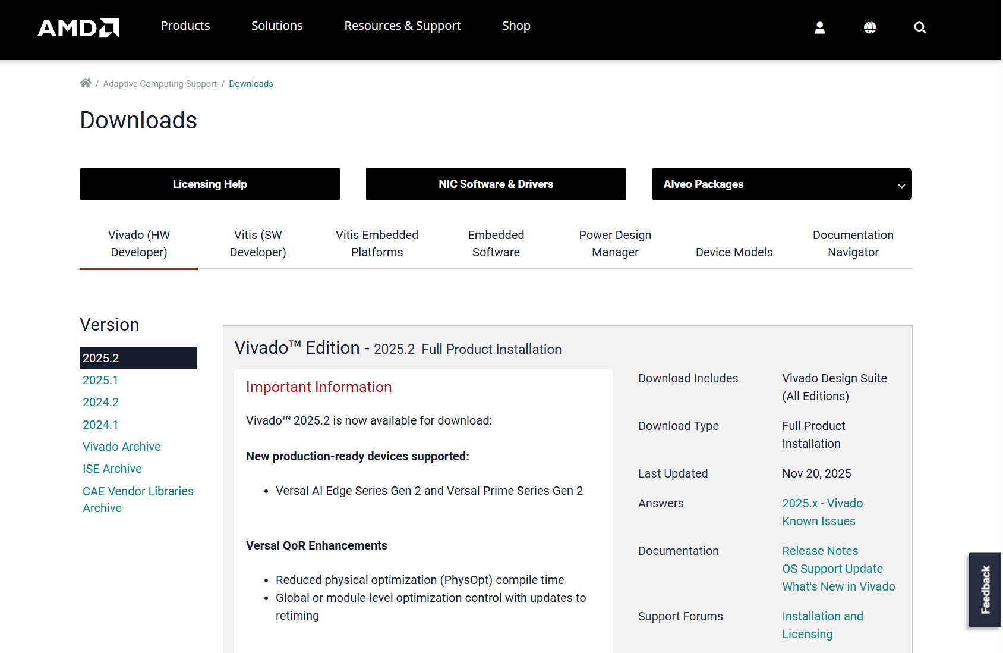Screen dimensions: 1003x653
Task: Open the Products menu
Action: [x=185, y=26]
